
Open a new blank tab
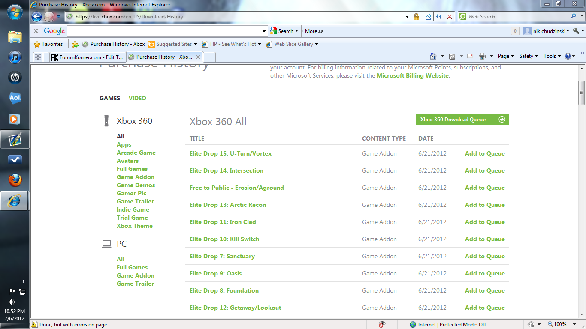(x=209, y=57)
